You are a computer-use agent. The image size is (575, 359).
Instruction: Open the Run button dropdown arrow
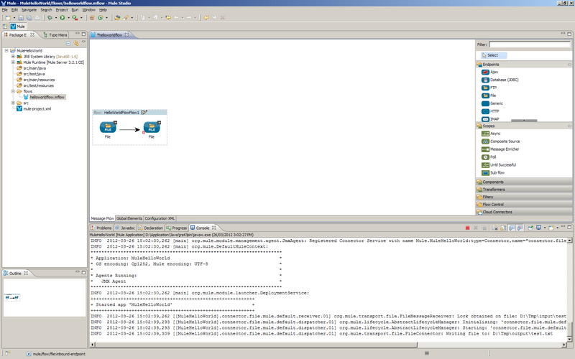point(68,17)
